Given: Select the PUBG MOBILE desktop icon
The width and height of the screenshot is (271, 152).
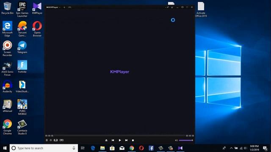Looking at the screenshot, I should tap(22, 107).
